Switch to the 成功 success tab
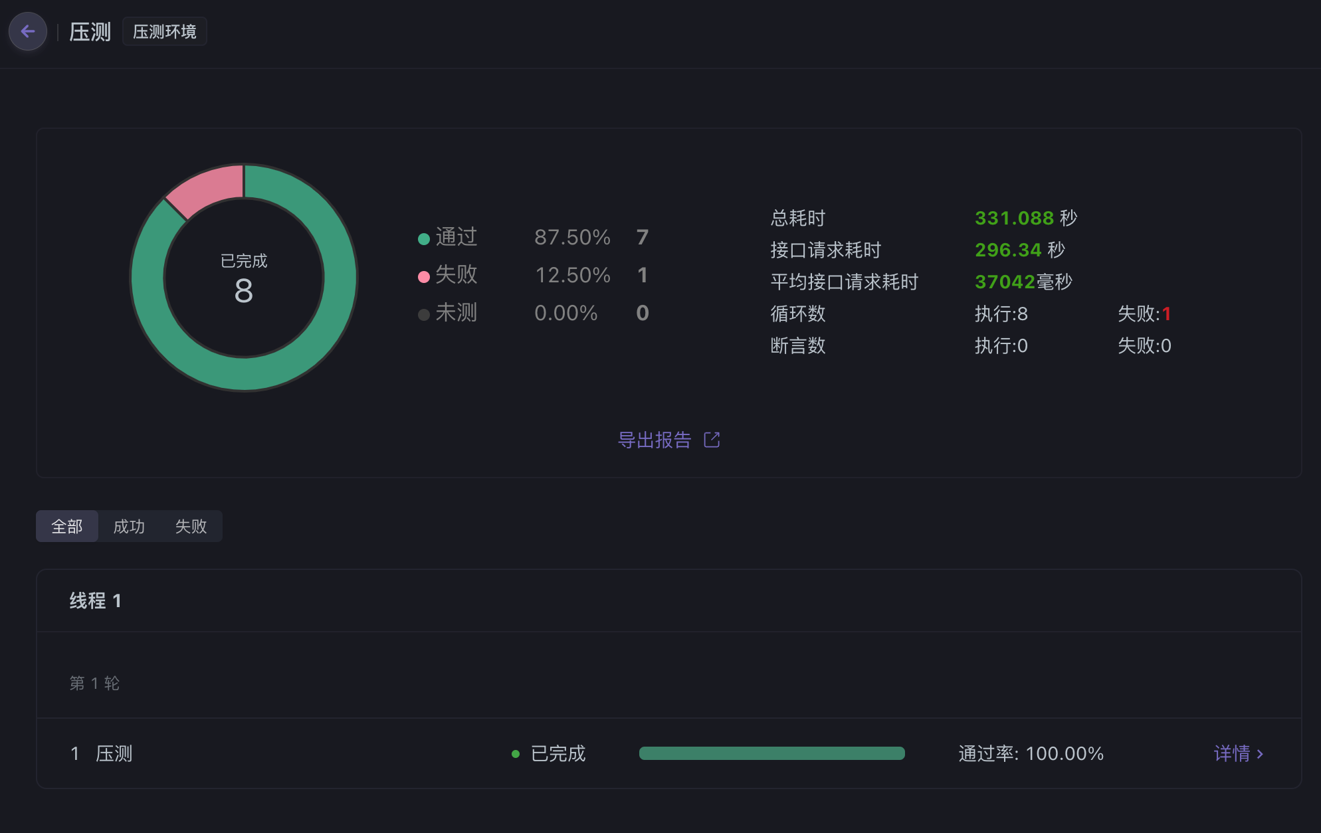 pyautogui.click(x=130, y=526)
